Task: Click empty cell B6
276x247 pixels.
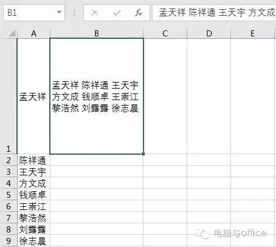Action: [97, 206]
